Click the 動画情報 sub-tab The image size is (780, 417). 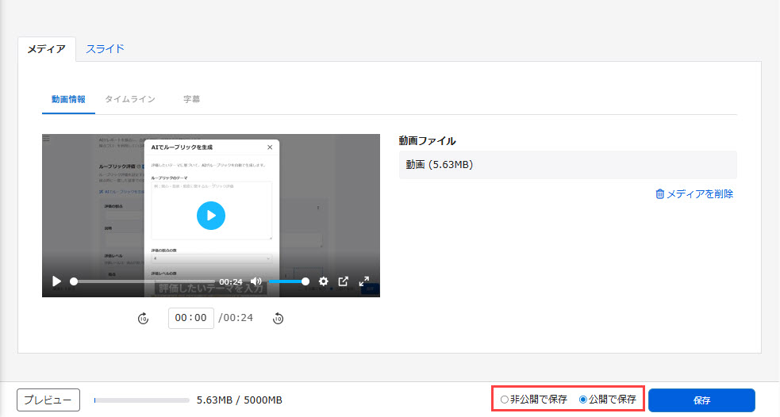[x=68, y=99]
